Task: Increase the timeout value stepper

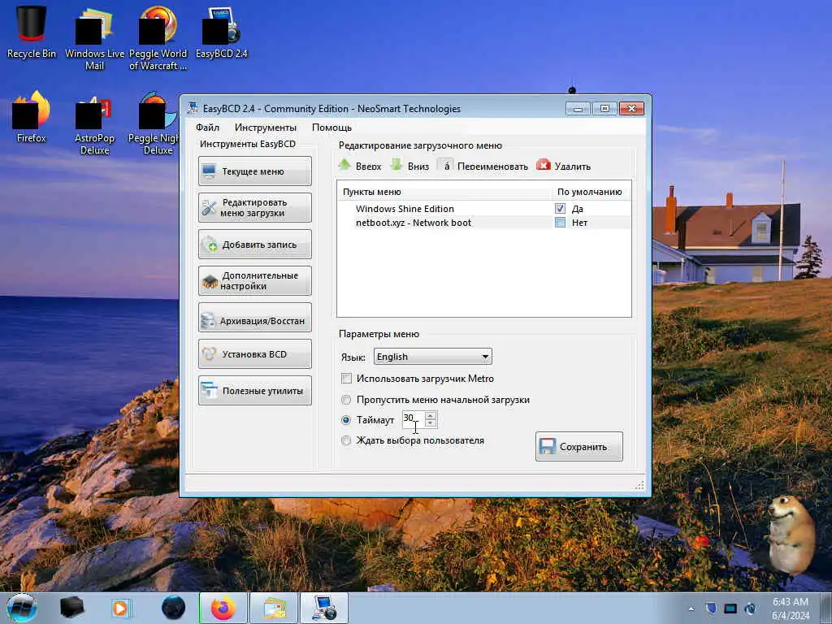Action: (x=431, y=415)
